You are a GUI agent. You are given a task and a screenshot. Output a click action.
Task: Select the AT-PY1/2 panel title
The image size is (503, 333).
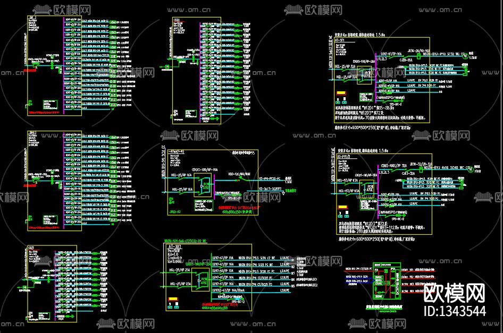343,157
